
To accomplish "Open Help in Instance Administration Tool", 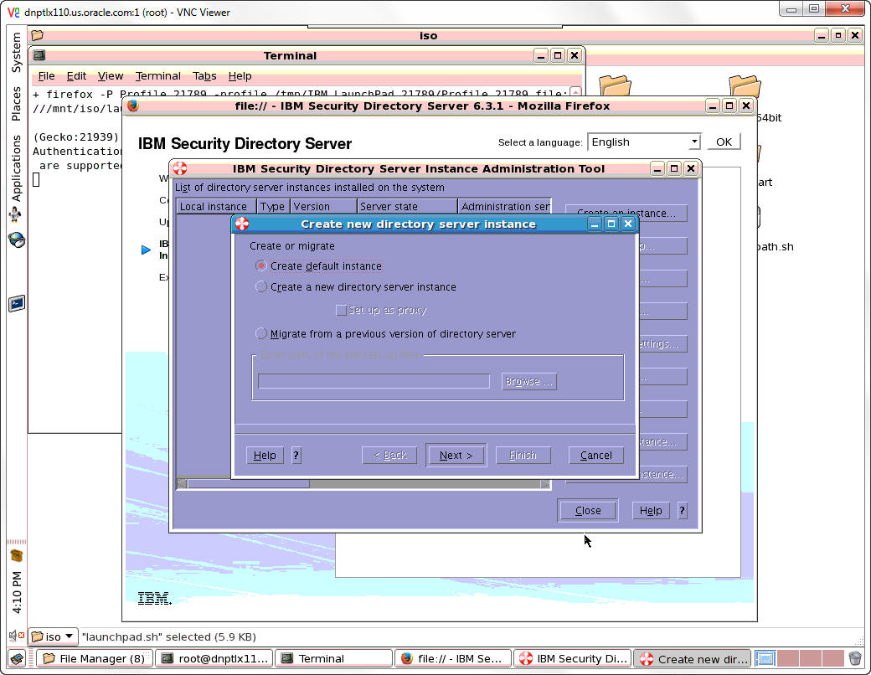I will click(651, 510).
